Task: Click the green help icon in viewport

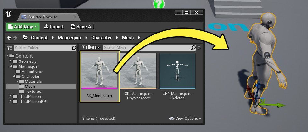Action: coord(159,4)
